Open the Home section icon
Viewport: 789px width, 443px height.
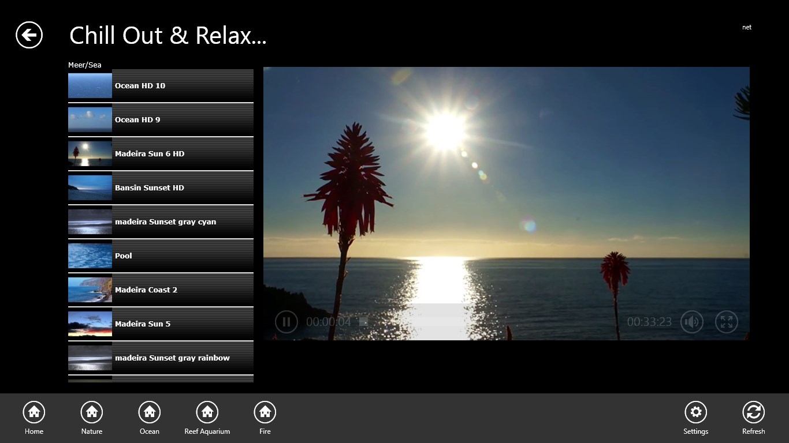tap(34, 412)
